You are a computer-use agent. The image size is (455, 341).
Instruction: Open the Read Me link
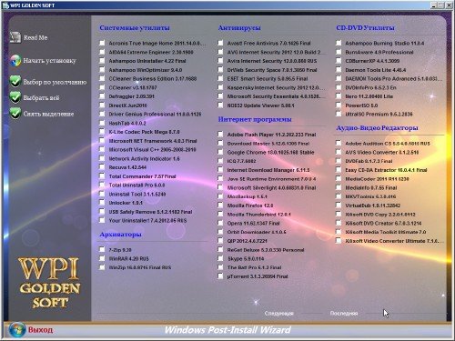point(35,37)
